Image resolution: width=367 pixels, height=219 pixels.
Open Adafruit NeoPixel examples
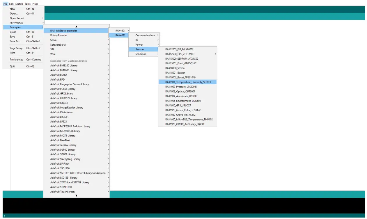pyautogui.click(x=77, y=140)
